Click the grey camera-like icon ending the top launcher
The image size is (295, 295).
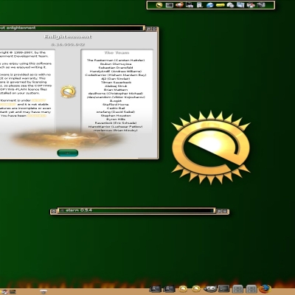coord(261,5)
